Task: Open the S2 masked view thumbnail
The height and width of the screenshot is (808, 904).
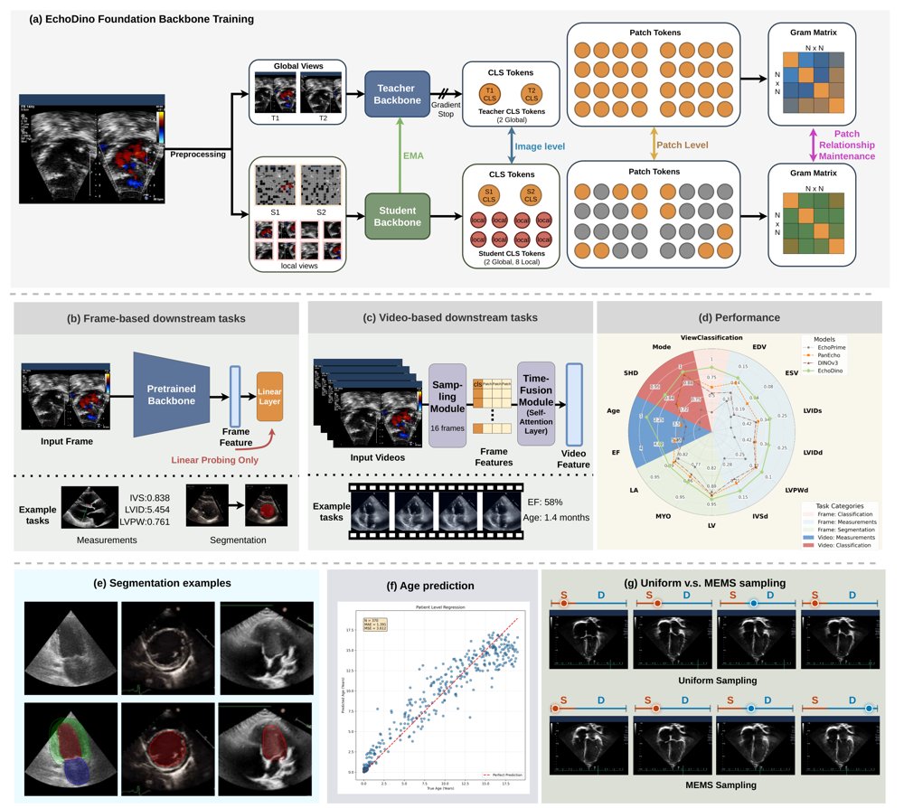Action: [x=321, y=185]
